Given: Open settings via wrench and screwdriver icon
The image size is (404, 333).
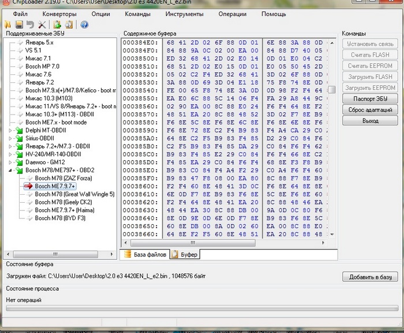Looking at the screenshot, I should point(42,25).
